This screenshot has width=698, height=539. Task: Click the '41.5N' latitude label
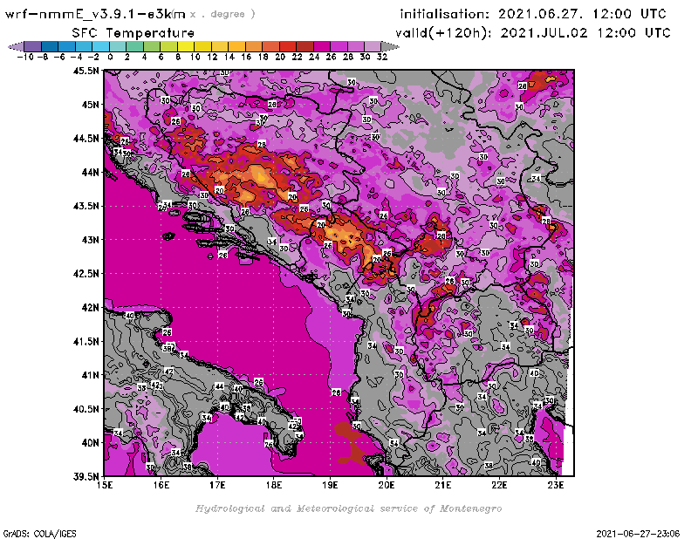point(86,341)
